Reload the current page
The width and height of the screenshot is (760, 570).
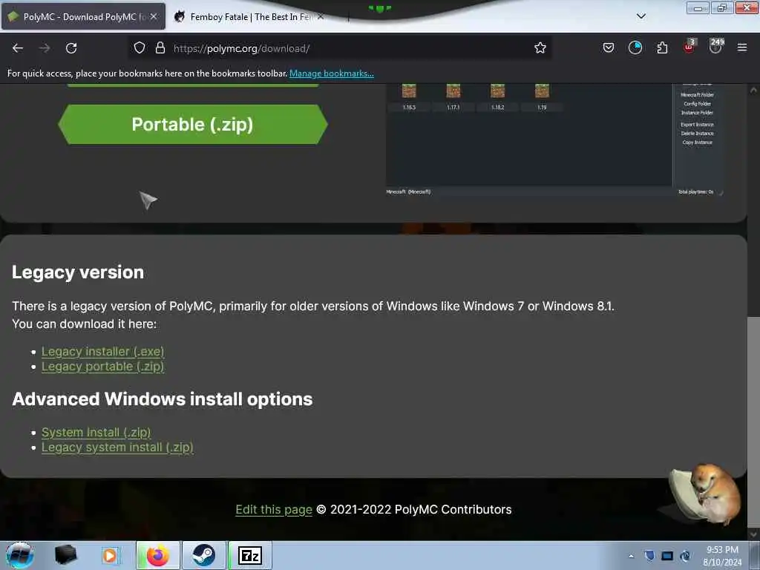(x=71, y=48)
